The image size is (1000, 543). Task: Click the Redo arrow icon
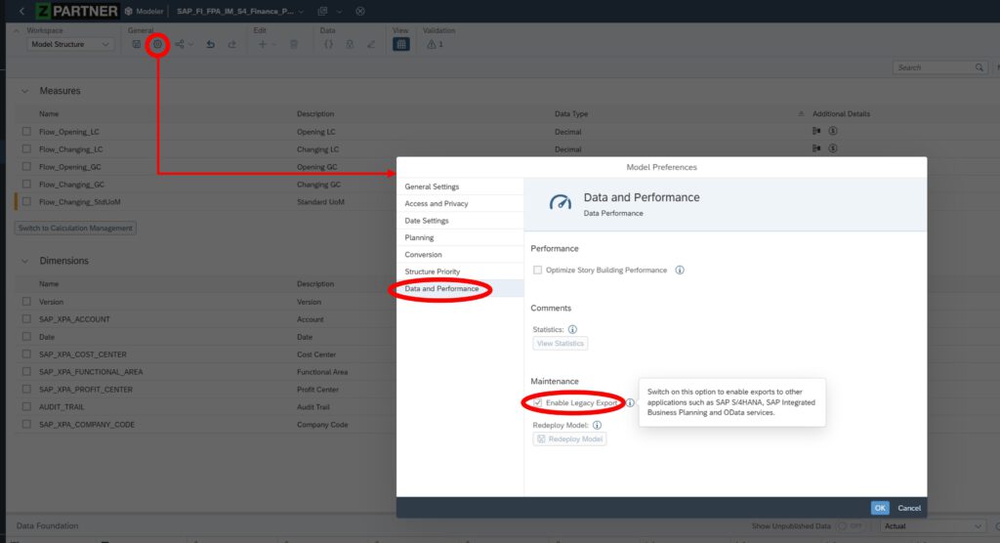(231, 44)
